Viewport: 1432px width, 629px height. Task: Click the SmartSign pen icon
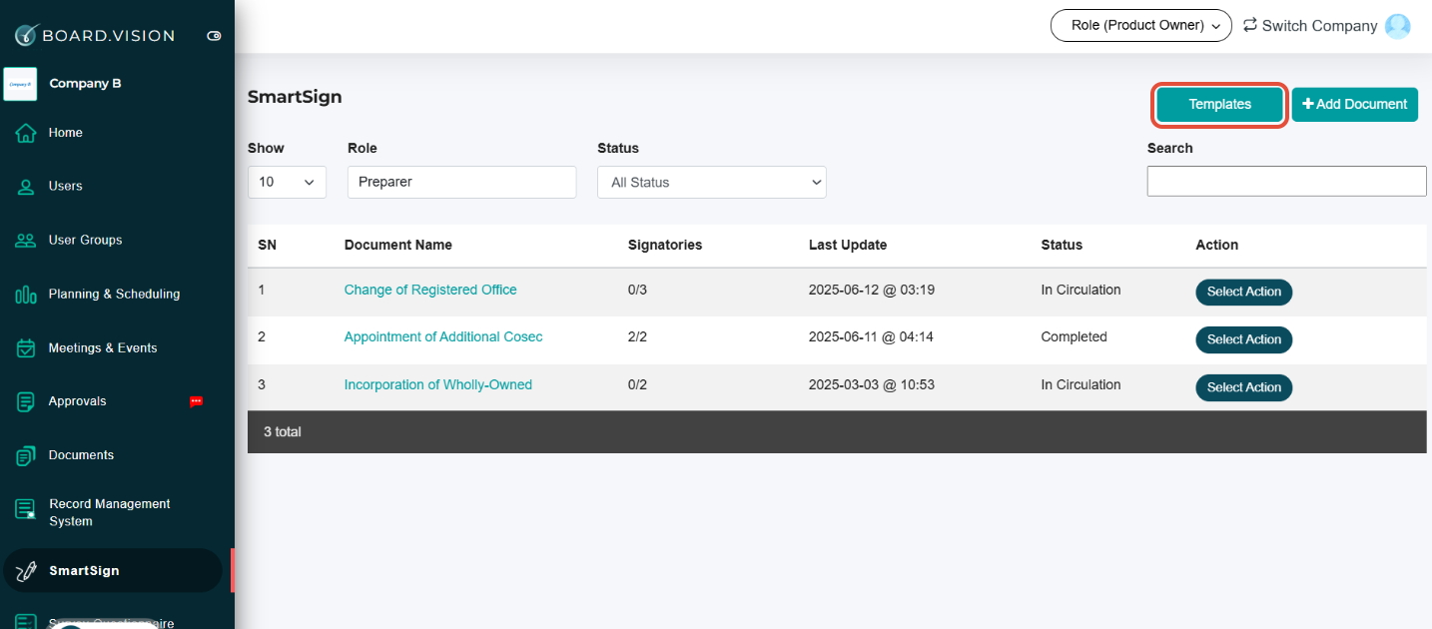[26, 571]
